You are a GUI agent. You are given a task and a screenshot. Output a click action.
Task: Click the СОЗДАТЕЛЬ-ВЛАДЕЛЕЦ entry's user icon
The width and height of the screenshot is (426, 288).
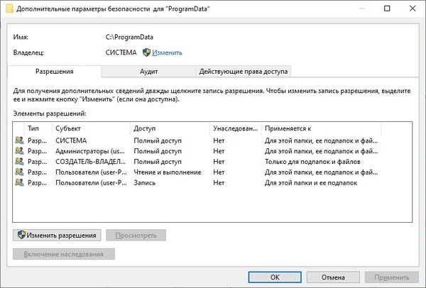(19, 162)
